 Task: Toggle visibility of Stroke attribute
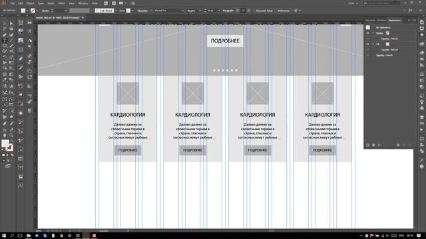point(368,33)
